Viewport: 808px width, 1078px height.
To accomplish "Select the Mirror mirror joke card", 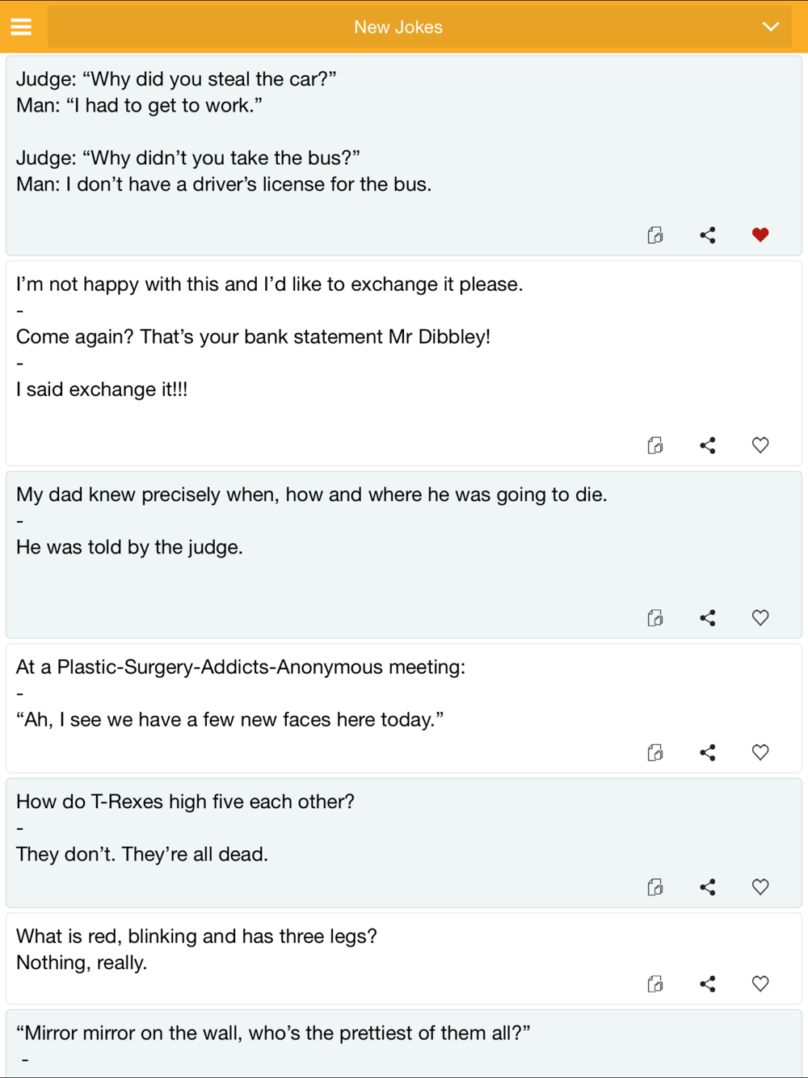I will pos(404,1044).
